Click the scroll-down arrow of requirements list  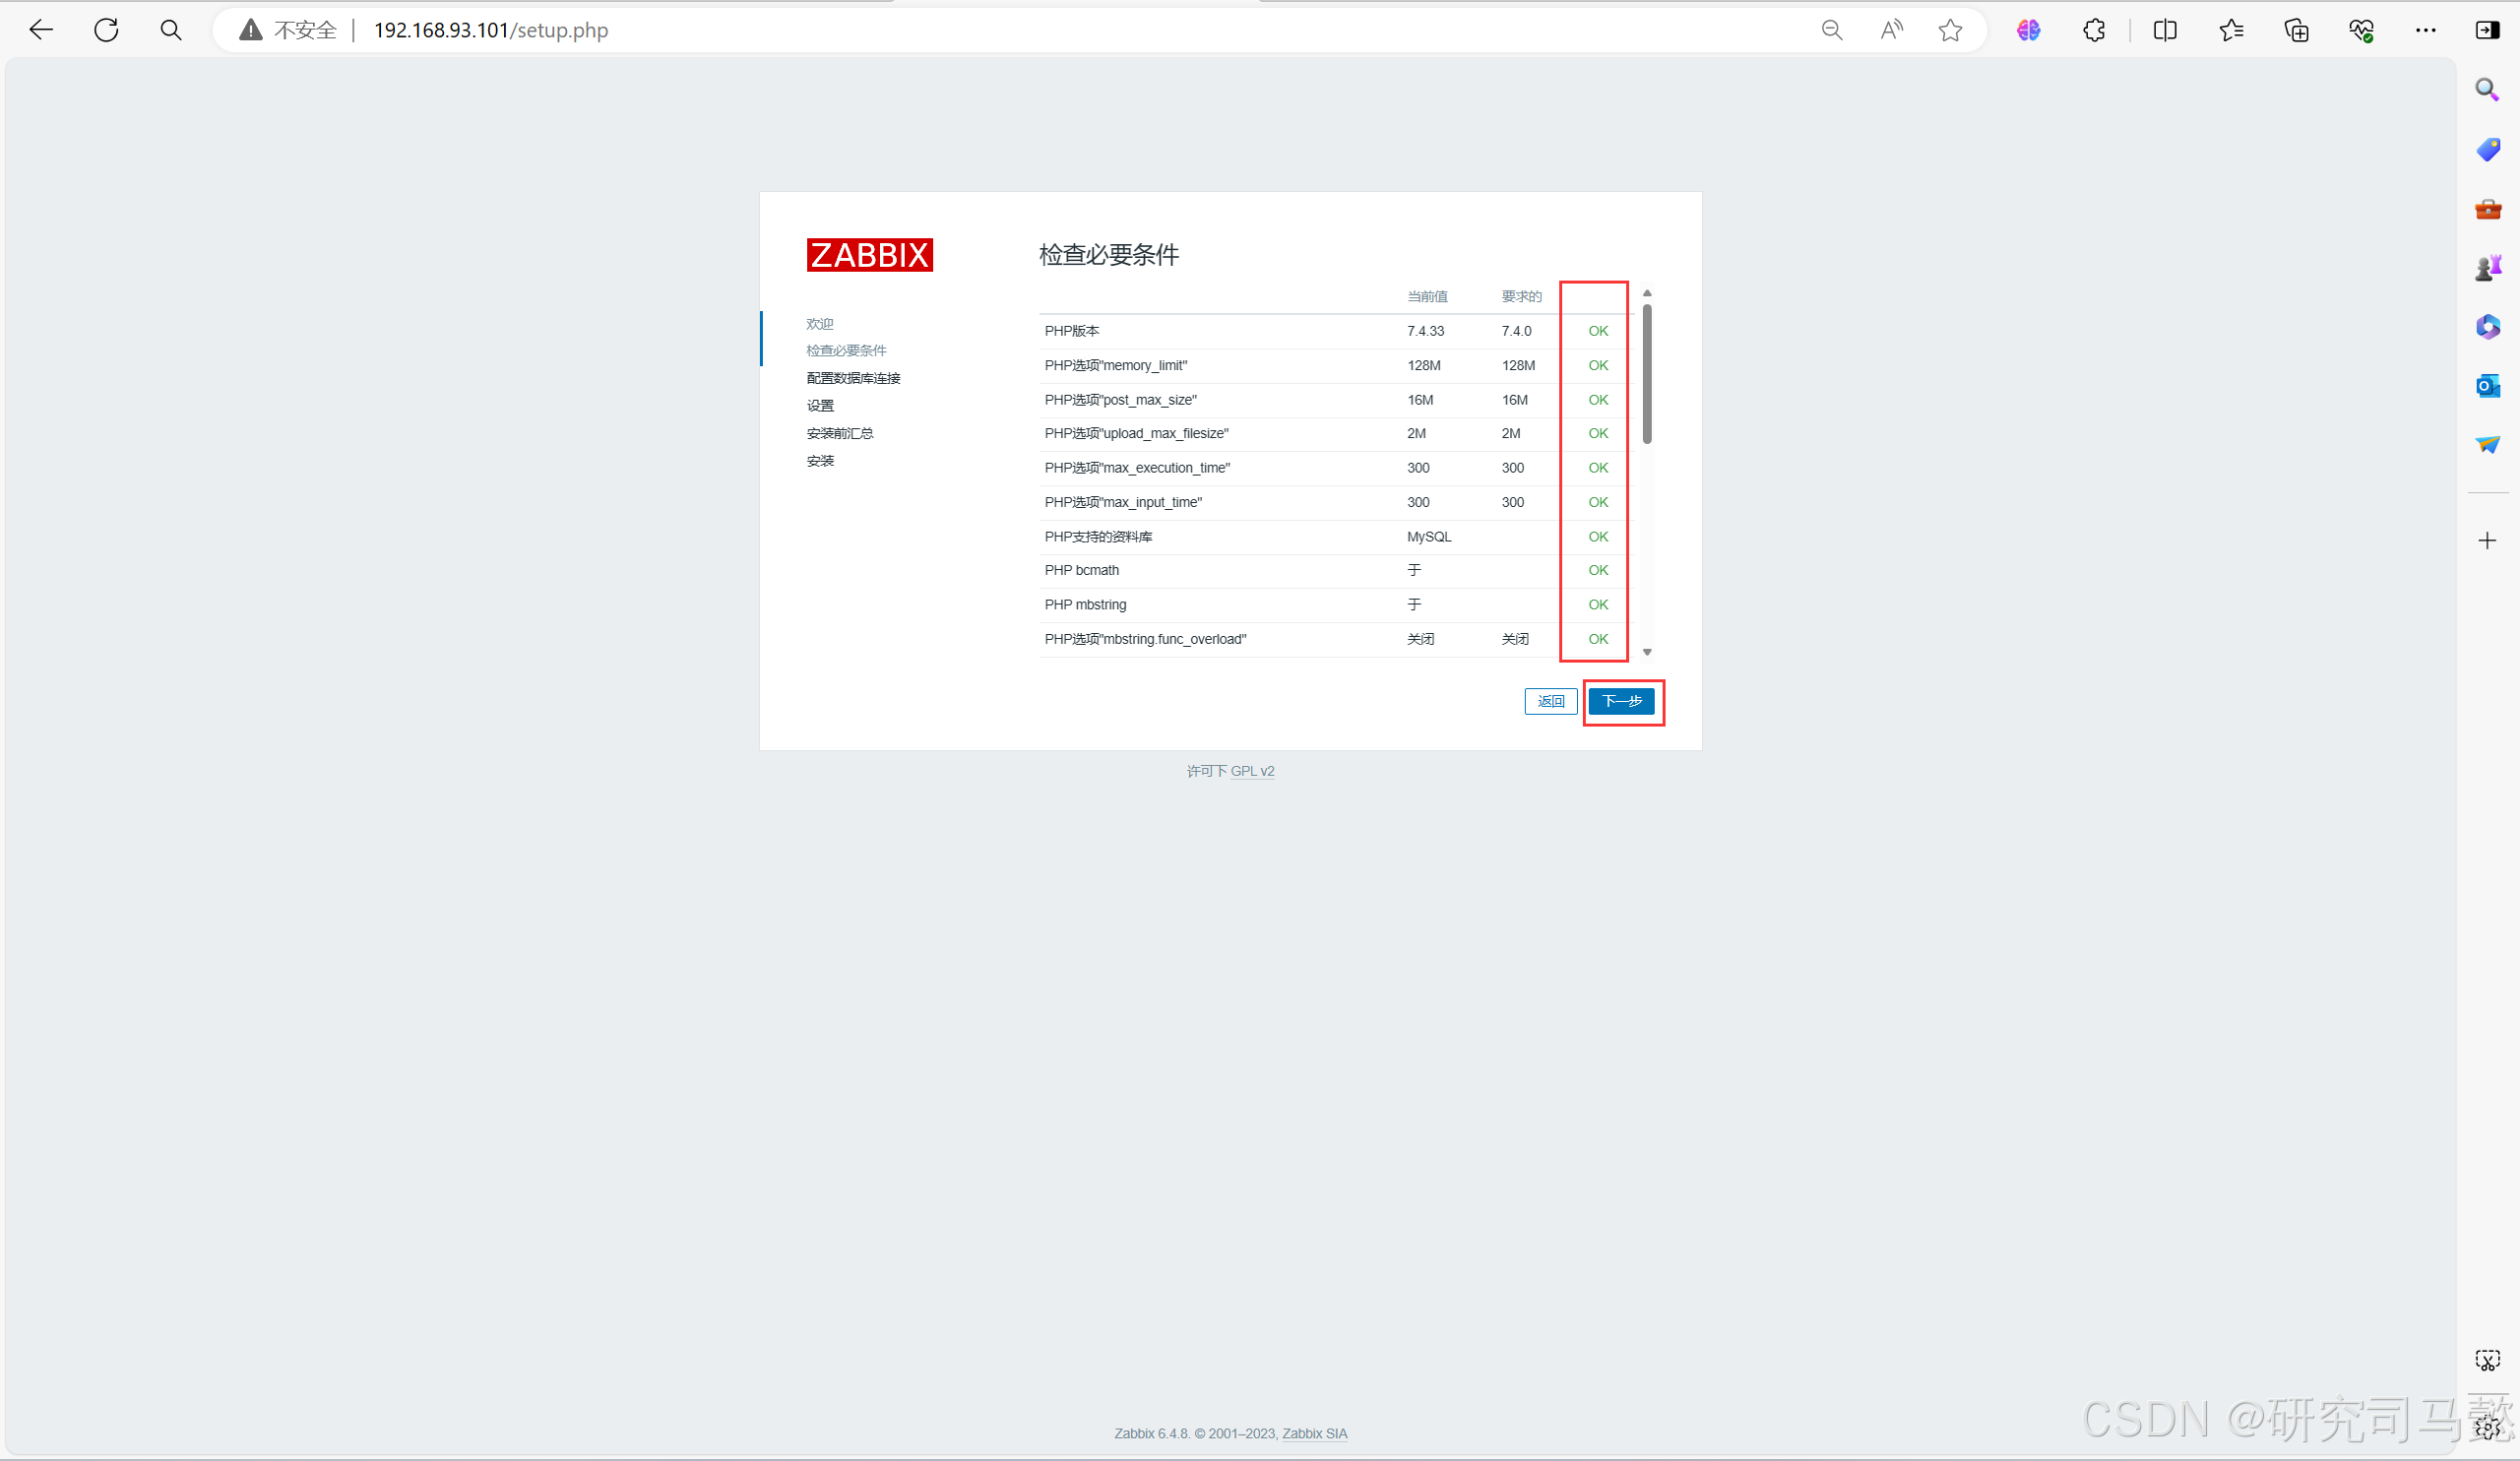click(x=1647, y=652)
